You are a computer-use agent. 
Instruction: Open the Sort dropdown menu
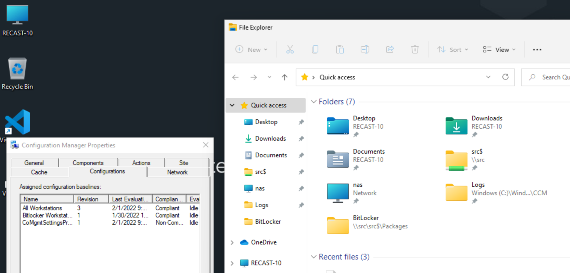click(x=453, y=50)
